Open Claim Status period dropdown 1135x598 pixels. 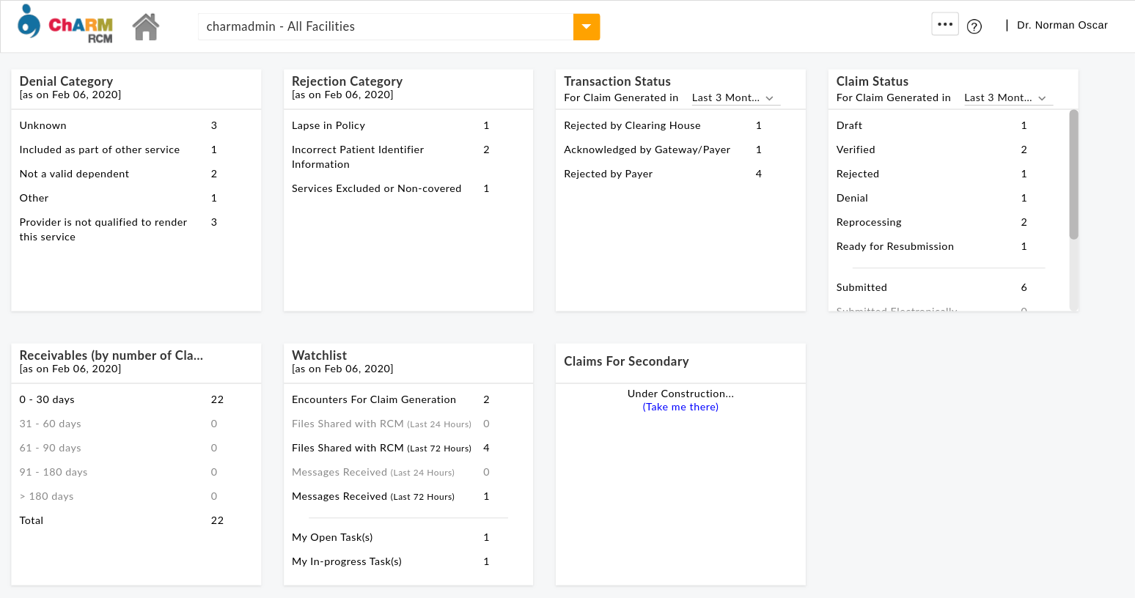[1007, 98]
